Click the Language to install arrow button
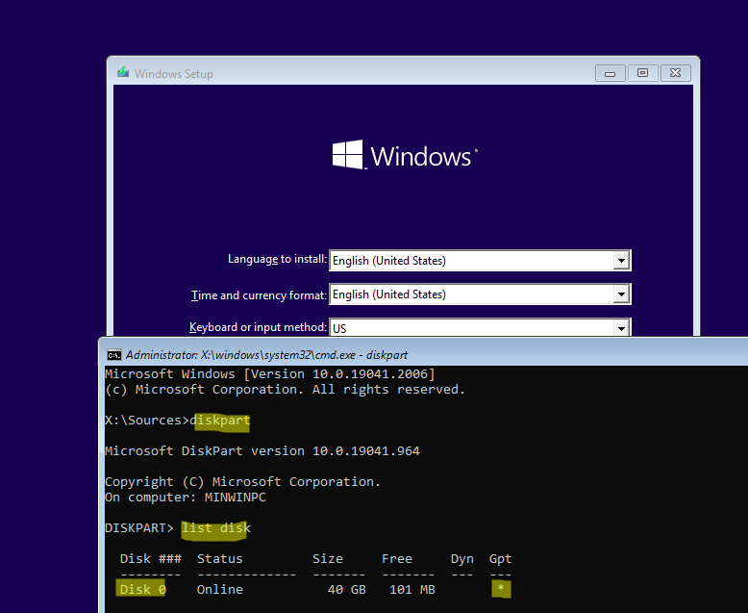The image size is (748, 613). click(x=621, y=261)
